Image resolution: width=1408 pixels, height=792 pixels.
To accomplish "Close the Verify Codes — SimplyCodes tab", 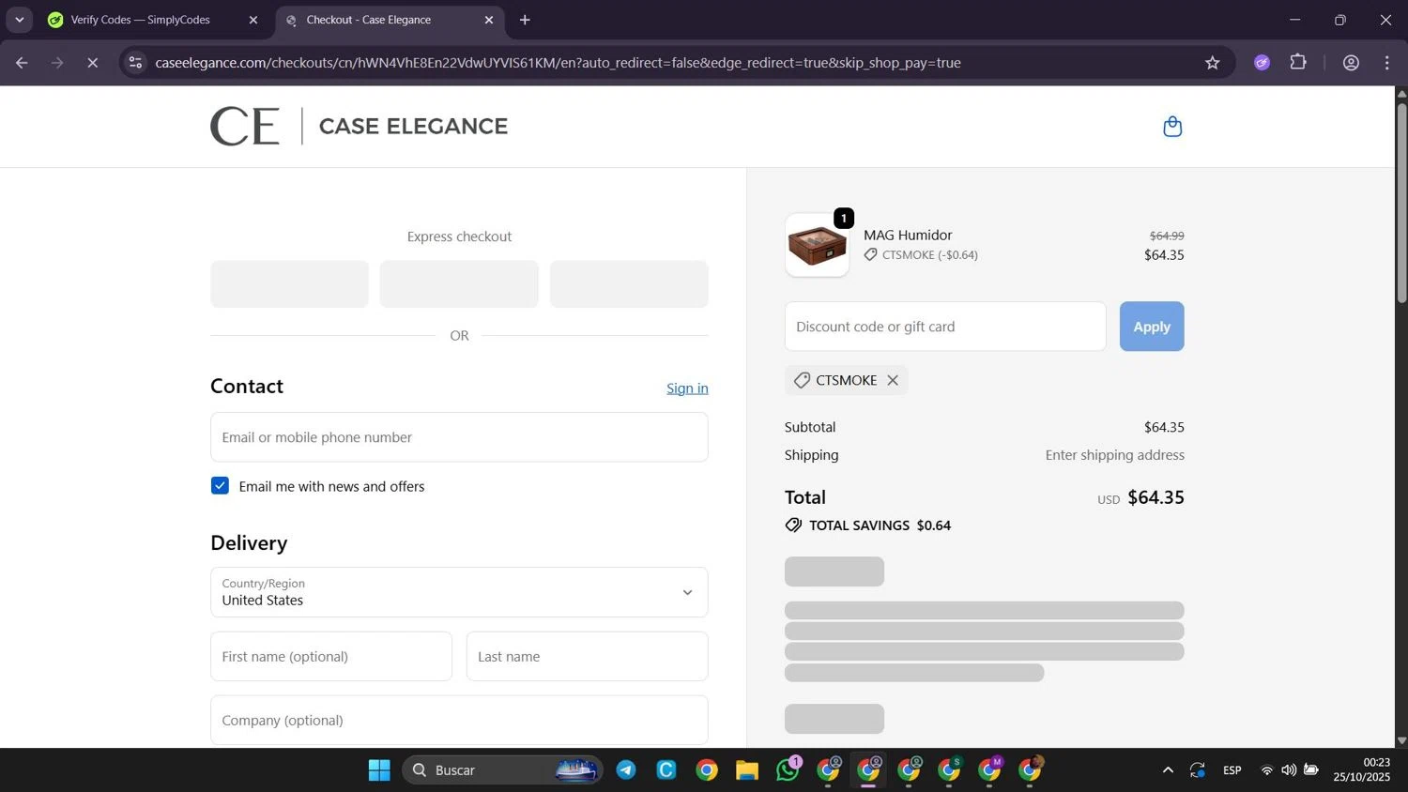I will coord(253,20).
